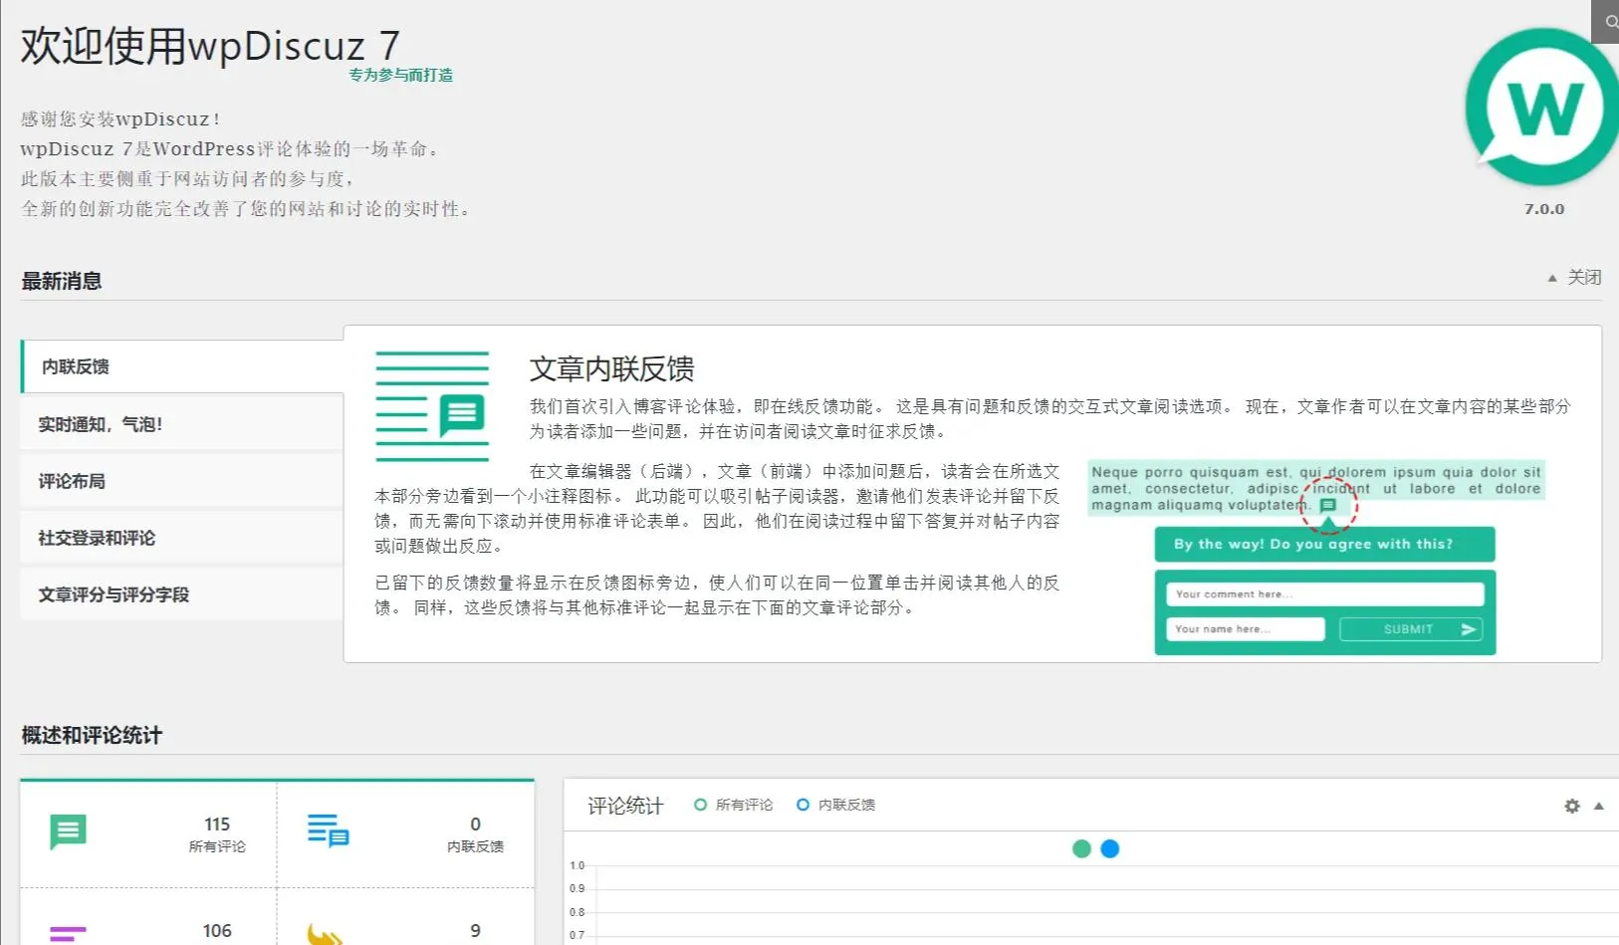Click the 'Your comment here' demo field
1619x945 pixels.
(x=1324, y=594)
